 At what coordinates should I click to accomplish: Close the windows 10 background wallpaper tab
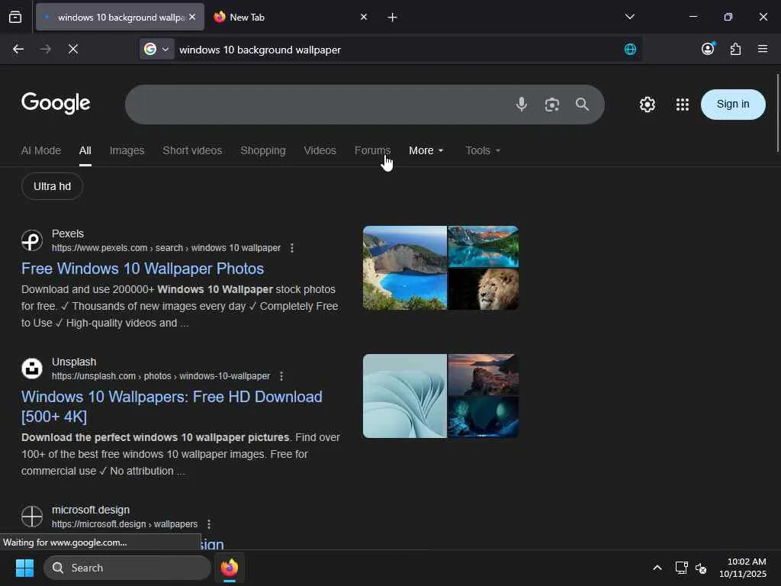pyautogui.click(x=192, y=17)
